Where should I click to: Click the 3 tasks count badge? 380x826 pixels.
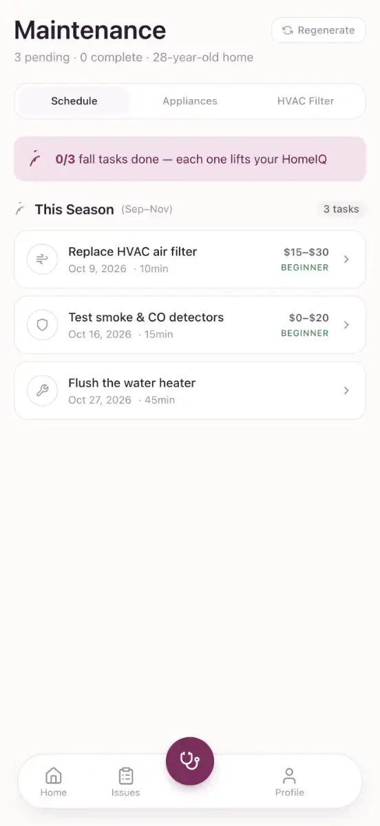341,209
